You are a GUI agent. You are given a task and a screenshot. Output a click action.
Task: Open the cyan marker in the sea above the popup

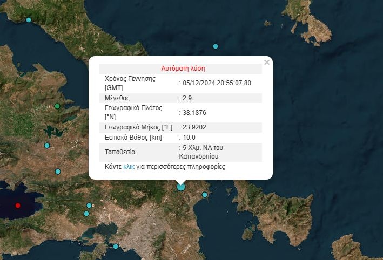point(216,46)
